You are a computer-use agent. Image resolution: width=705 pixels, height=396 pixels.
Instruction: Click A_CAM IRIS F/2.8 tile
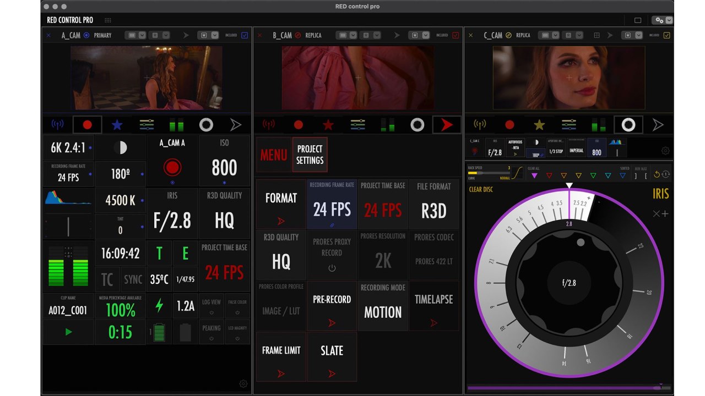[172, 214]
